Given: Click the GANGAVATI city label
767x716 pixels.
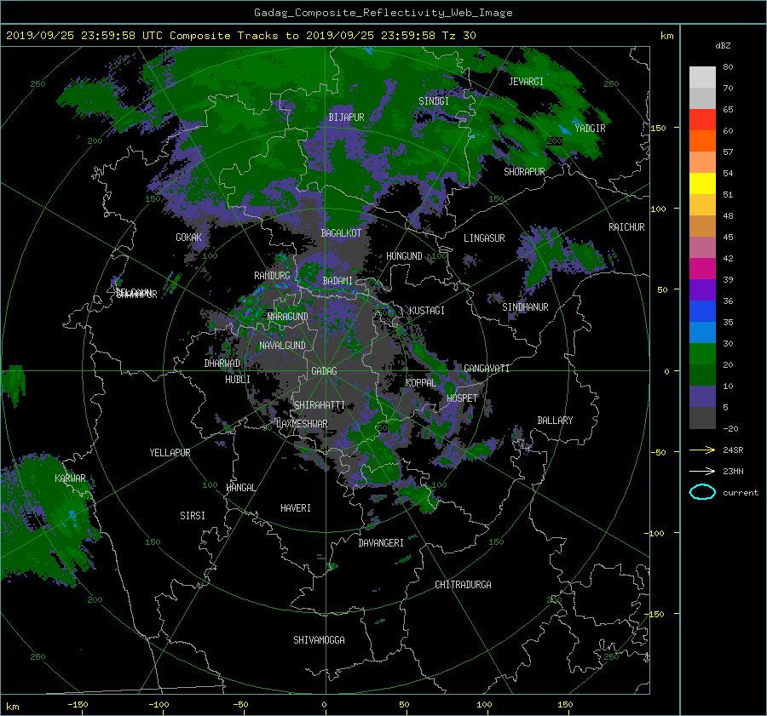Looking at the screenshot, I should (487, 369).
